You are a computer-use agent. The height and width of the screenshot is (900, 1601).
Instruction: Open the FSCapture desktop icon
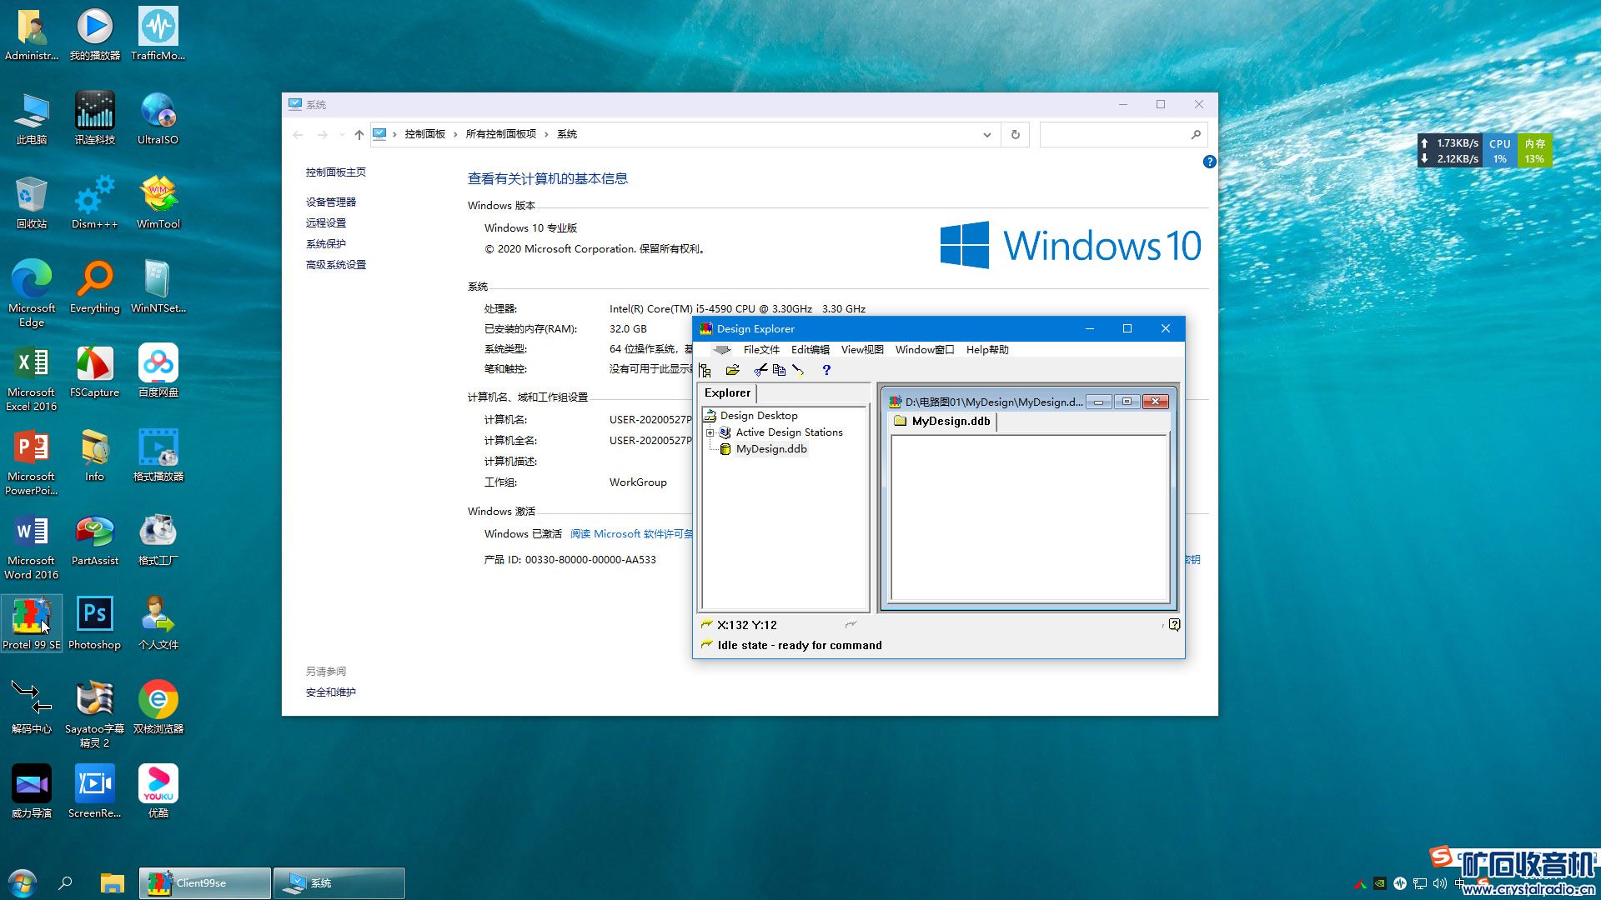94,370
